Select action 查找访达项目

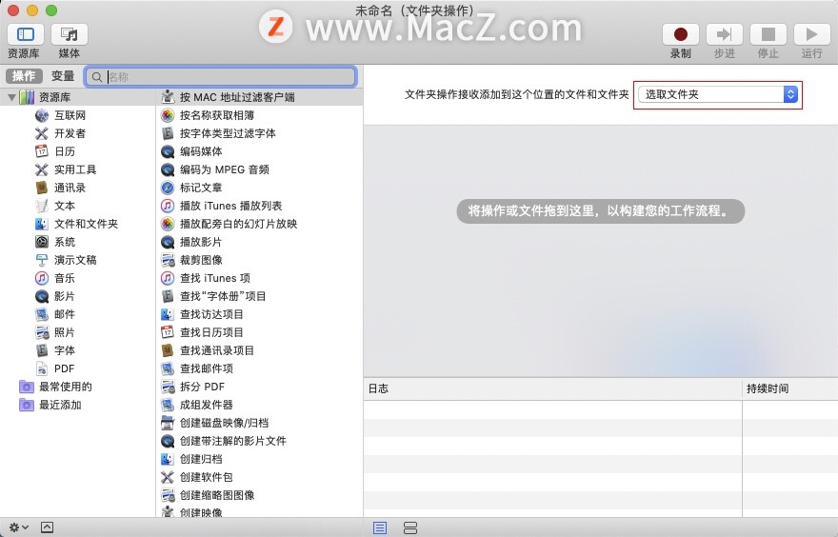pos(261,314)
